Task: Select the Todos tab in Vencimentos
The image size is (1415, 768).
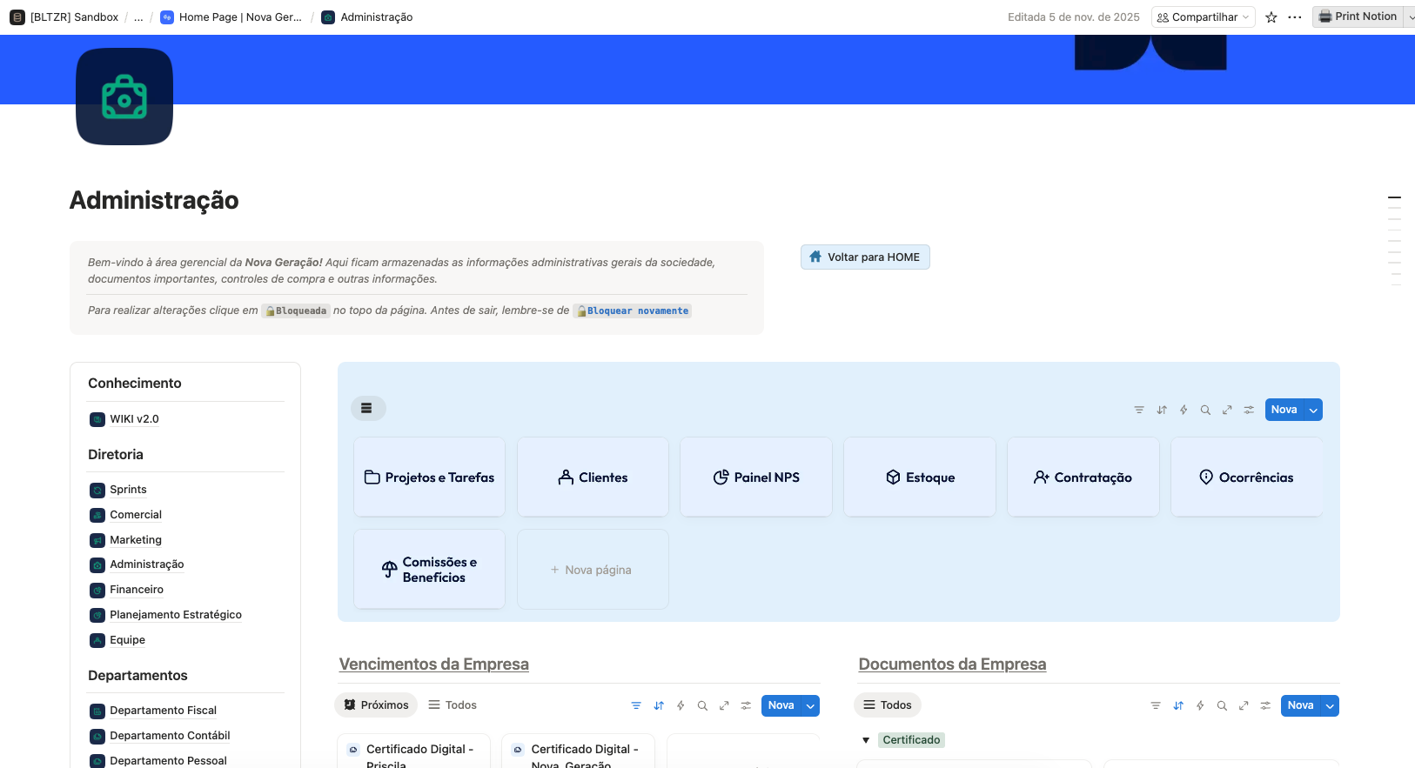Action: 453,705
